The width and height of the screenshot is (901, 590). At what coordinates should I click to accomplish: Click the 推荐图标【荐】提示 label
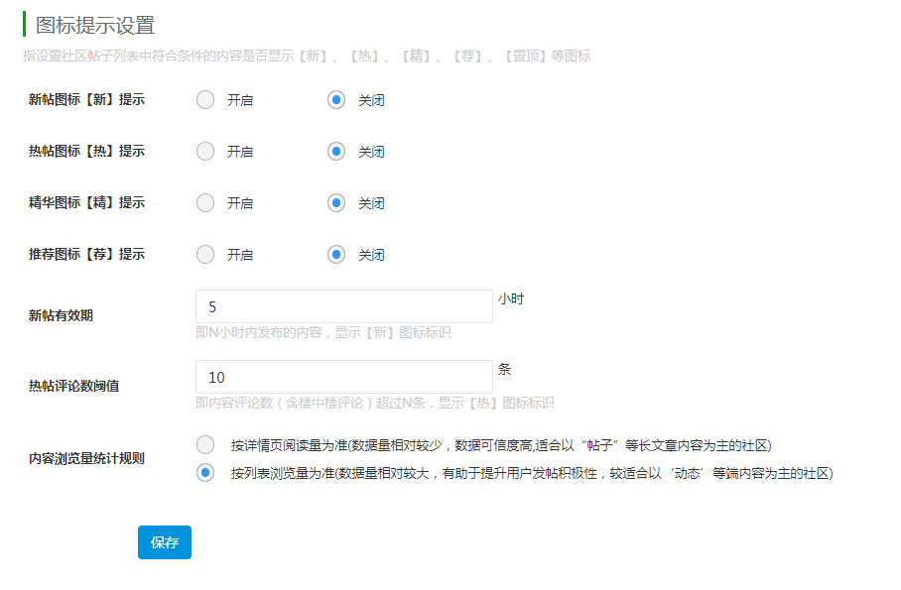(86, 254)
